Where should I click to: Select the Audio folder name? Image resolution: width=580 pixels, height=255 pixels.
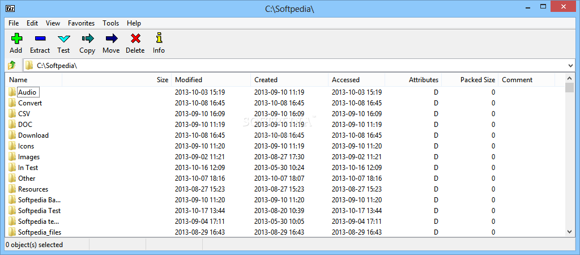tap(27, 92)
